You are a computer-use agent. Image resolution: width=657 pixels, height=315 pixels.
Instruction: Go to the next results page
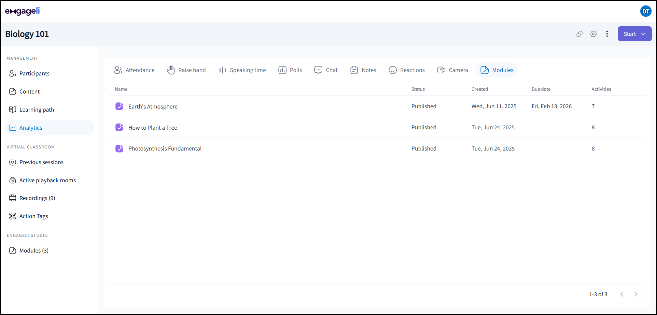[636, 294]
